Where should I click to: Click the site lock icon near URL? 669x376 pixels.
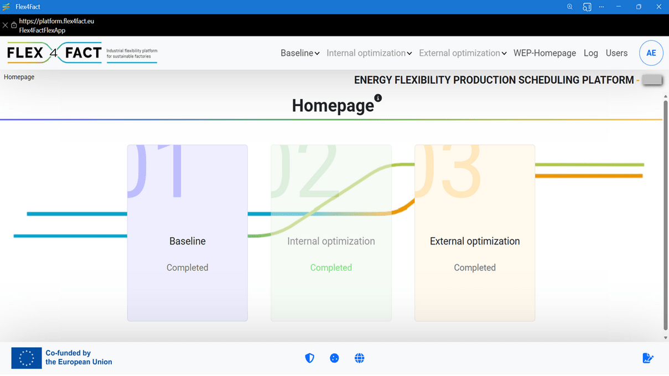click(x=14, y=25)
